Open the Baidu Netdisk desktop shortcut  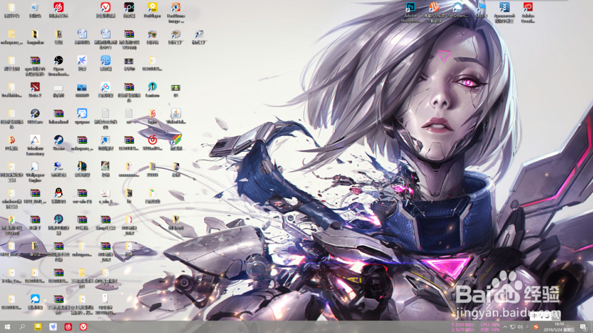pyautogui.click(x=106, y=90)
